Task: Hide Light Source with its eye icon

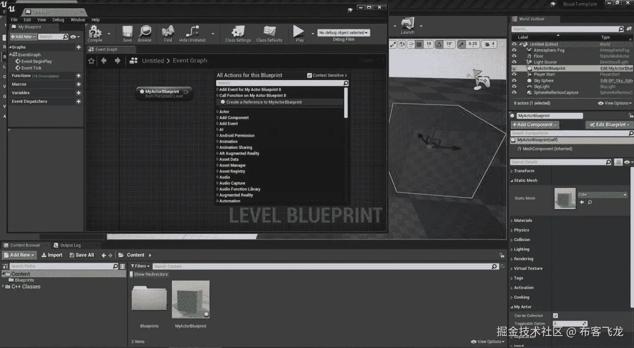Action: click(514, 62)
